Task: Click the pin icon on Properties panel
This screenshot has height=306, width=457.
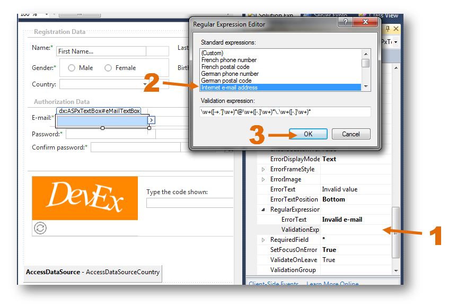Action: point(388,28)
